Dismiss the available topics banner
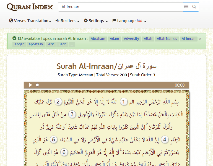 click(x=200, y=39)
